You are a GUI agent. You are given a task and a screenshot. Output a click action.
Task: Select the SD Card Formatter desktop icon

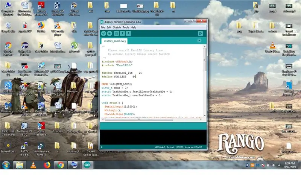(x=289, y=89)
